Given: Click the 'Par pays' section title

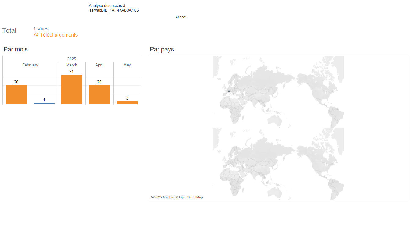Looking at the screenshot, I should tap(162, 49).
